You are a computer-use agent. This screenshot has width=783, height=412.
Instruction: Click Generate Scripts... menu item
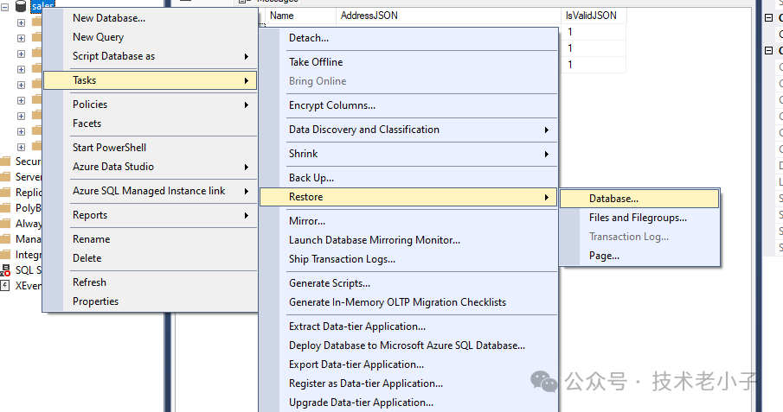point(330,283)
